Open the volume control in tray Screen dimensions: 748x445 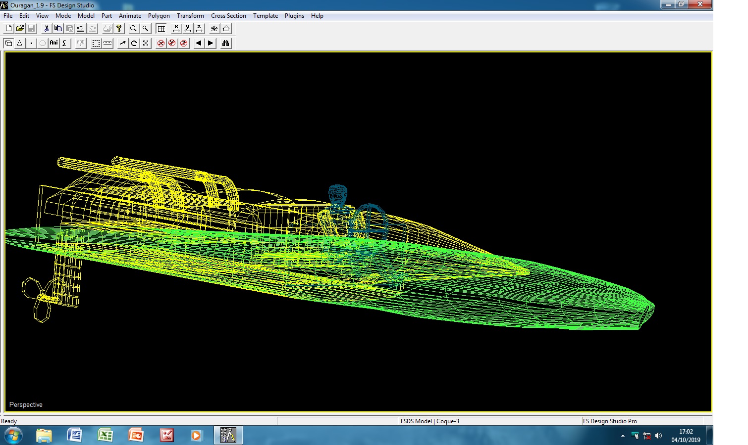coord(658,436)
